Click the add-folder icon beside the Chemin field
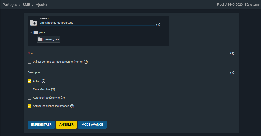 (33, 23)
